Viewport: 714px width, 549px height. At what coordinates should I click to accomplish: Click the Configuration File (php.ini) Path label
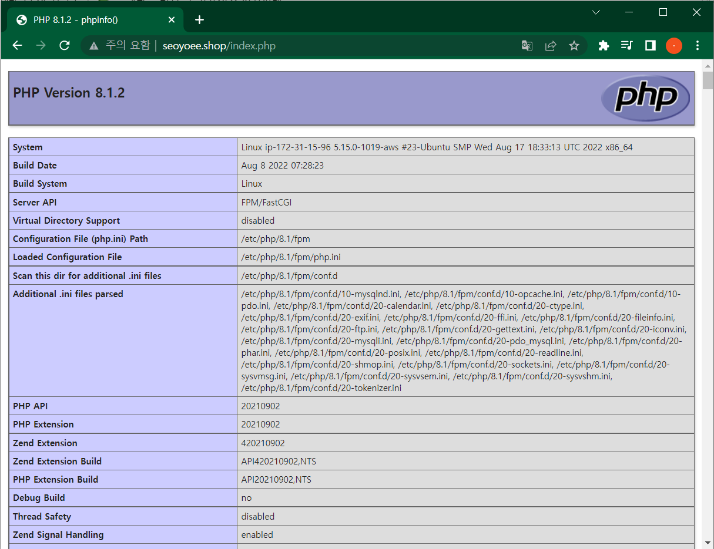tap(81, 239)
